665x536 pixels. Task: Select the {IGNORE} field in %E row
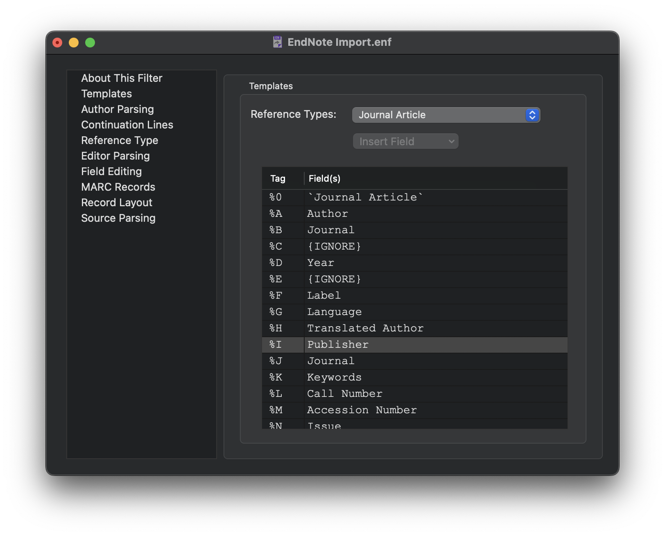436,279
